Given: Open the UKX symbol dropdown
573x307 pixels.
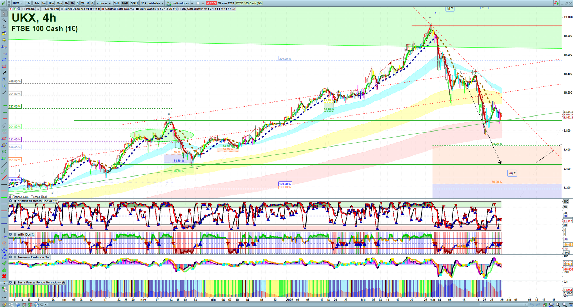Looking at the screenshot, I should click(x=17, y=3).
